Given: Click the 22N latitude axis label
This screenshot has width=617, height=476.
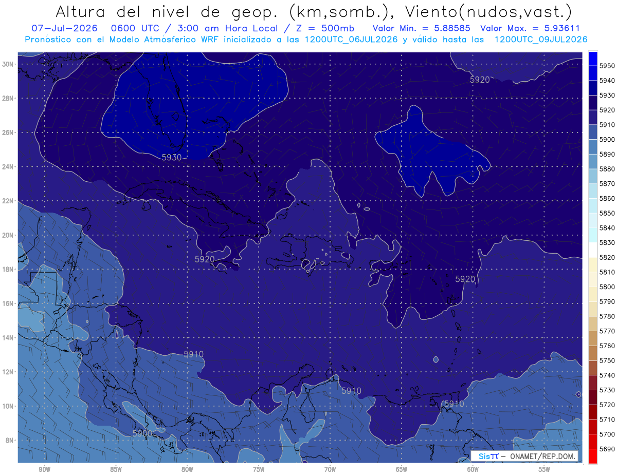Looking at the screenshot, I should [8, 201].
